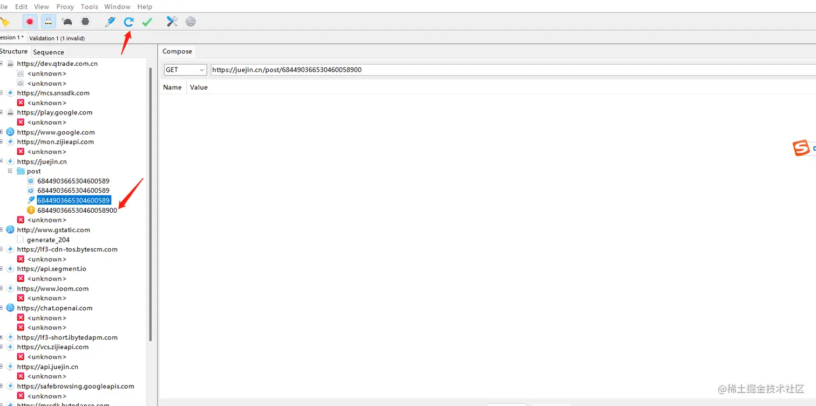The height and width of the screenshot is (406, 816).
Task: Click the Name column header
Action: pyautogui.click(x=173, y=87)
